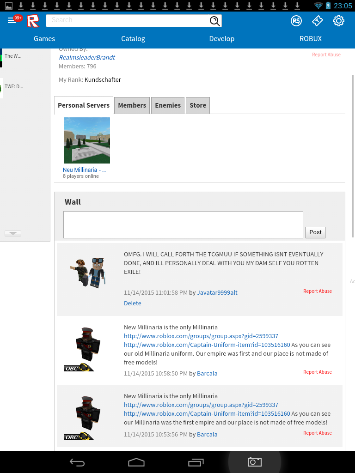Image resolution: width=355 pixels, height=473 pixels.
Task: Go to the Catalog section
Action: (x=133, y=39)
